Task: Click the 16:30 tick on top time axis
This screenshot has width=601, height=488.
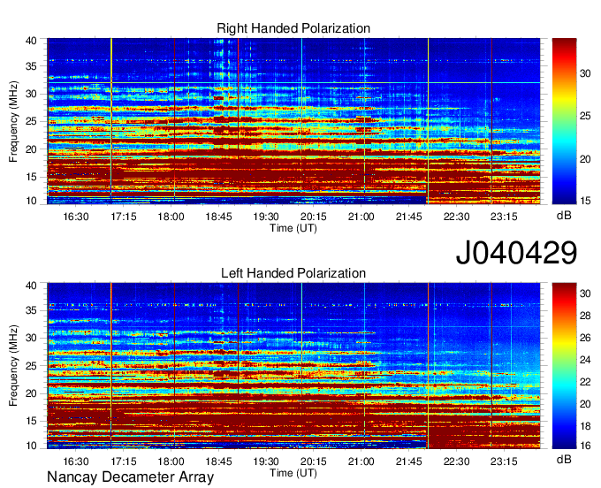Action: point(76,217)
